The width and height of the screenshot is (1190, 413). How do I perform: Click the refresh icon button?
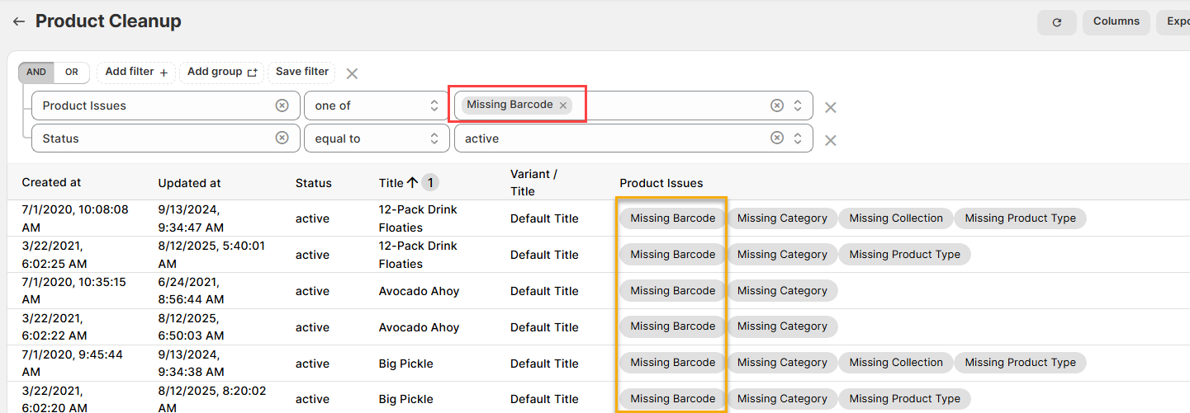coord(1056,22)
